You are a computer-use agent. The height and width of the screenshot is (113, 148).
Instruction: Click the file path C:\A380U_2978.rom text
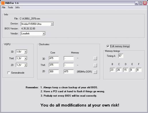pos(30,19)
